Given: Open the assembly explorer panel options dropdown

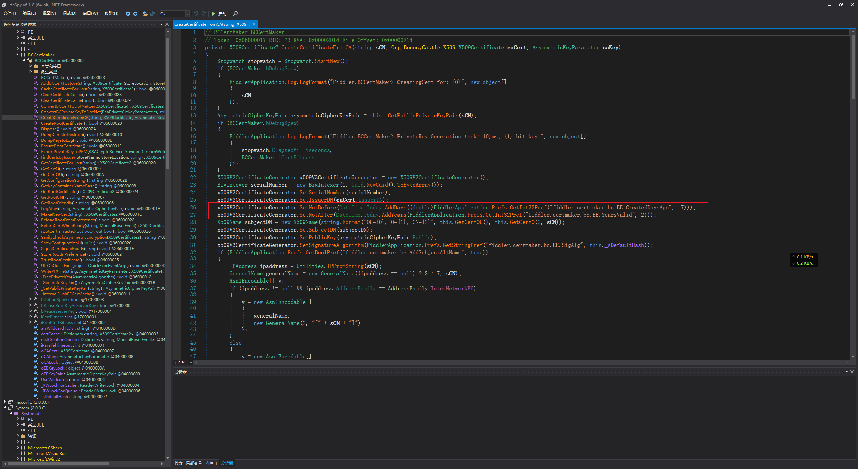Looking at the screenshot, I should coord(162,24).
